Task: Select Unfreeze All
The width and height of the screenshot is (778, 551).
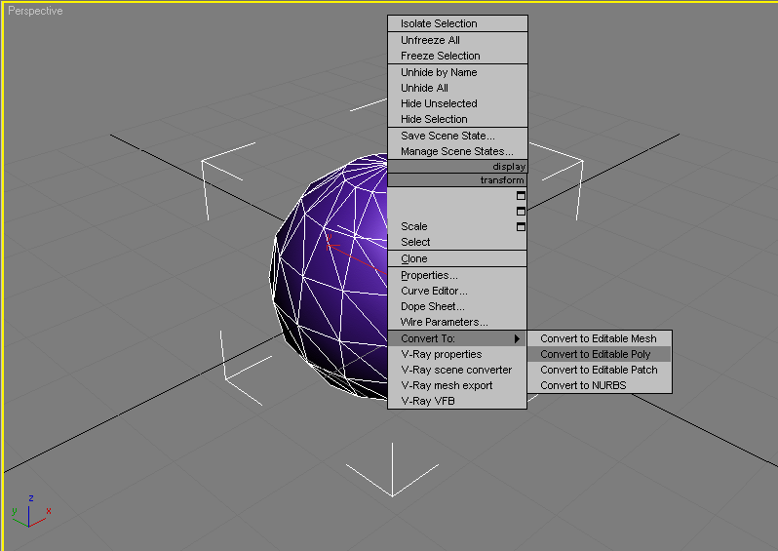Action: coord(457,40)
